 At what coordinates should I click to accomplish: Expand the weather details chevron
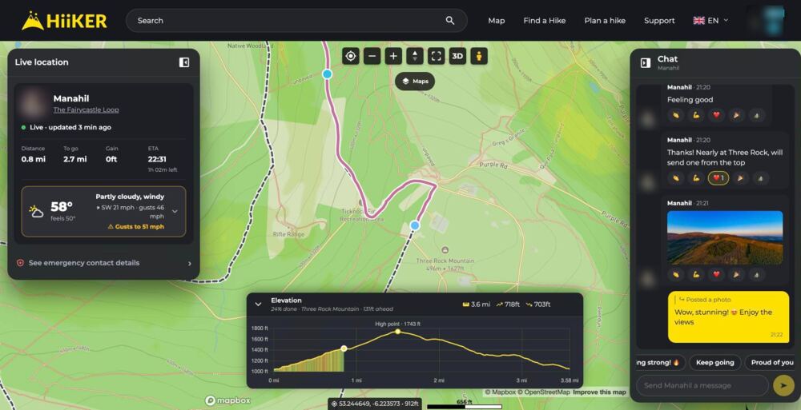click(175, 211)
